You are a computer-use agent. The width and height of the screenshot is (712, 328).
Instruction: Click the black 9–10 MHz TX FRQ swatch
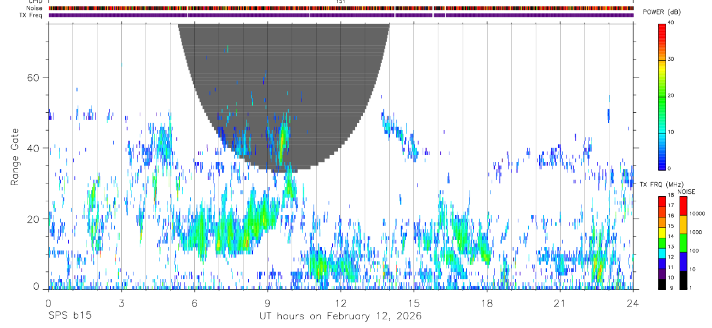(662, 284)
